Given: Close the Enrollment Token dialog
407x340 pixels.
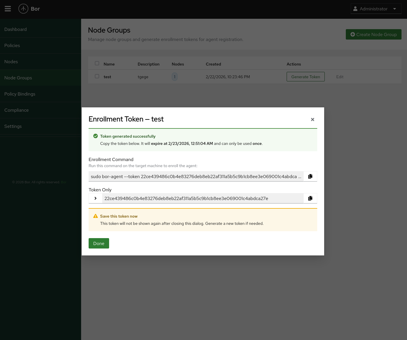Looking at the screenshot, I should 313,119.
